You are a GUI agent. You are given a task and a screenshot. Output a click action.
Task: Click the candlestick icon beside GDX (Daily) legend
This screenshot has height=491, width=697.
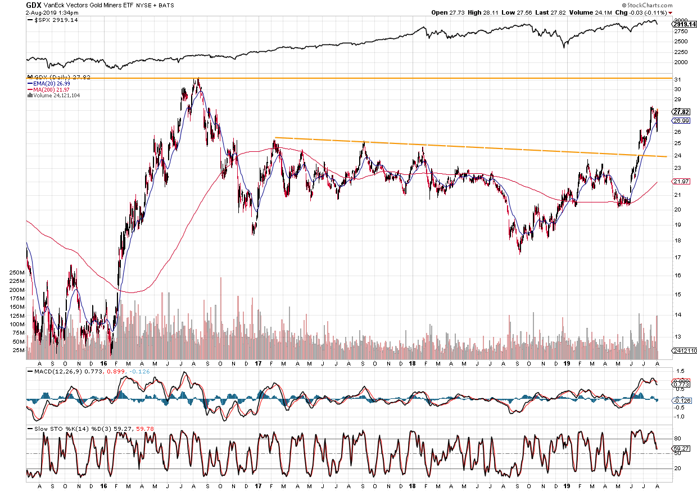[29, 77]
